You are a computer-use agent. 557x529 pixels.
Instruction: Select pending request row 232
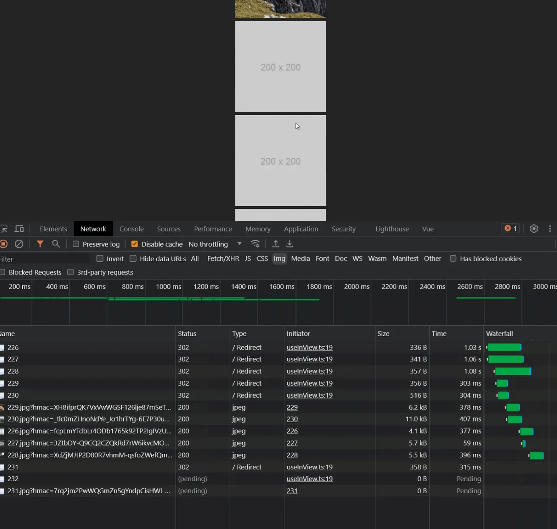[x=278, y=479]
